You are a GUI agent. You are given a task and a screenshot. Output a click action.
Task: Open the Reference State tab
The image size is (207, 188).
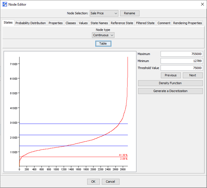(x=122, y=23)
